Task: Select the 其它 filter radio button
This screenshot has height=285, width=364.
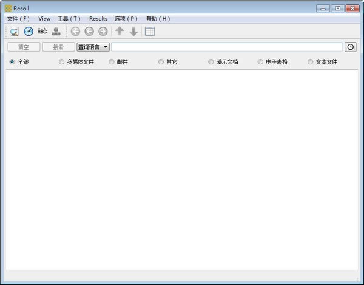Action: coord(161,61)
